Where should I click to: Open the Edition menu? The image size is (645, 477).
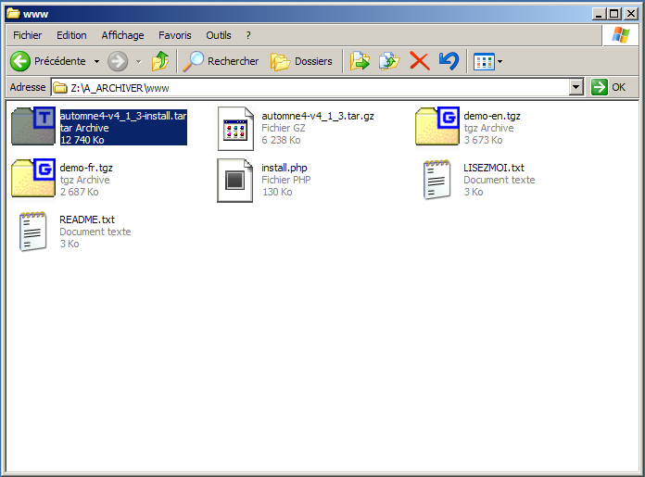(x=71, y=35)
